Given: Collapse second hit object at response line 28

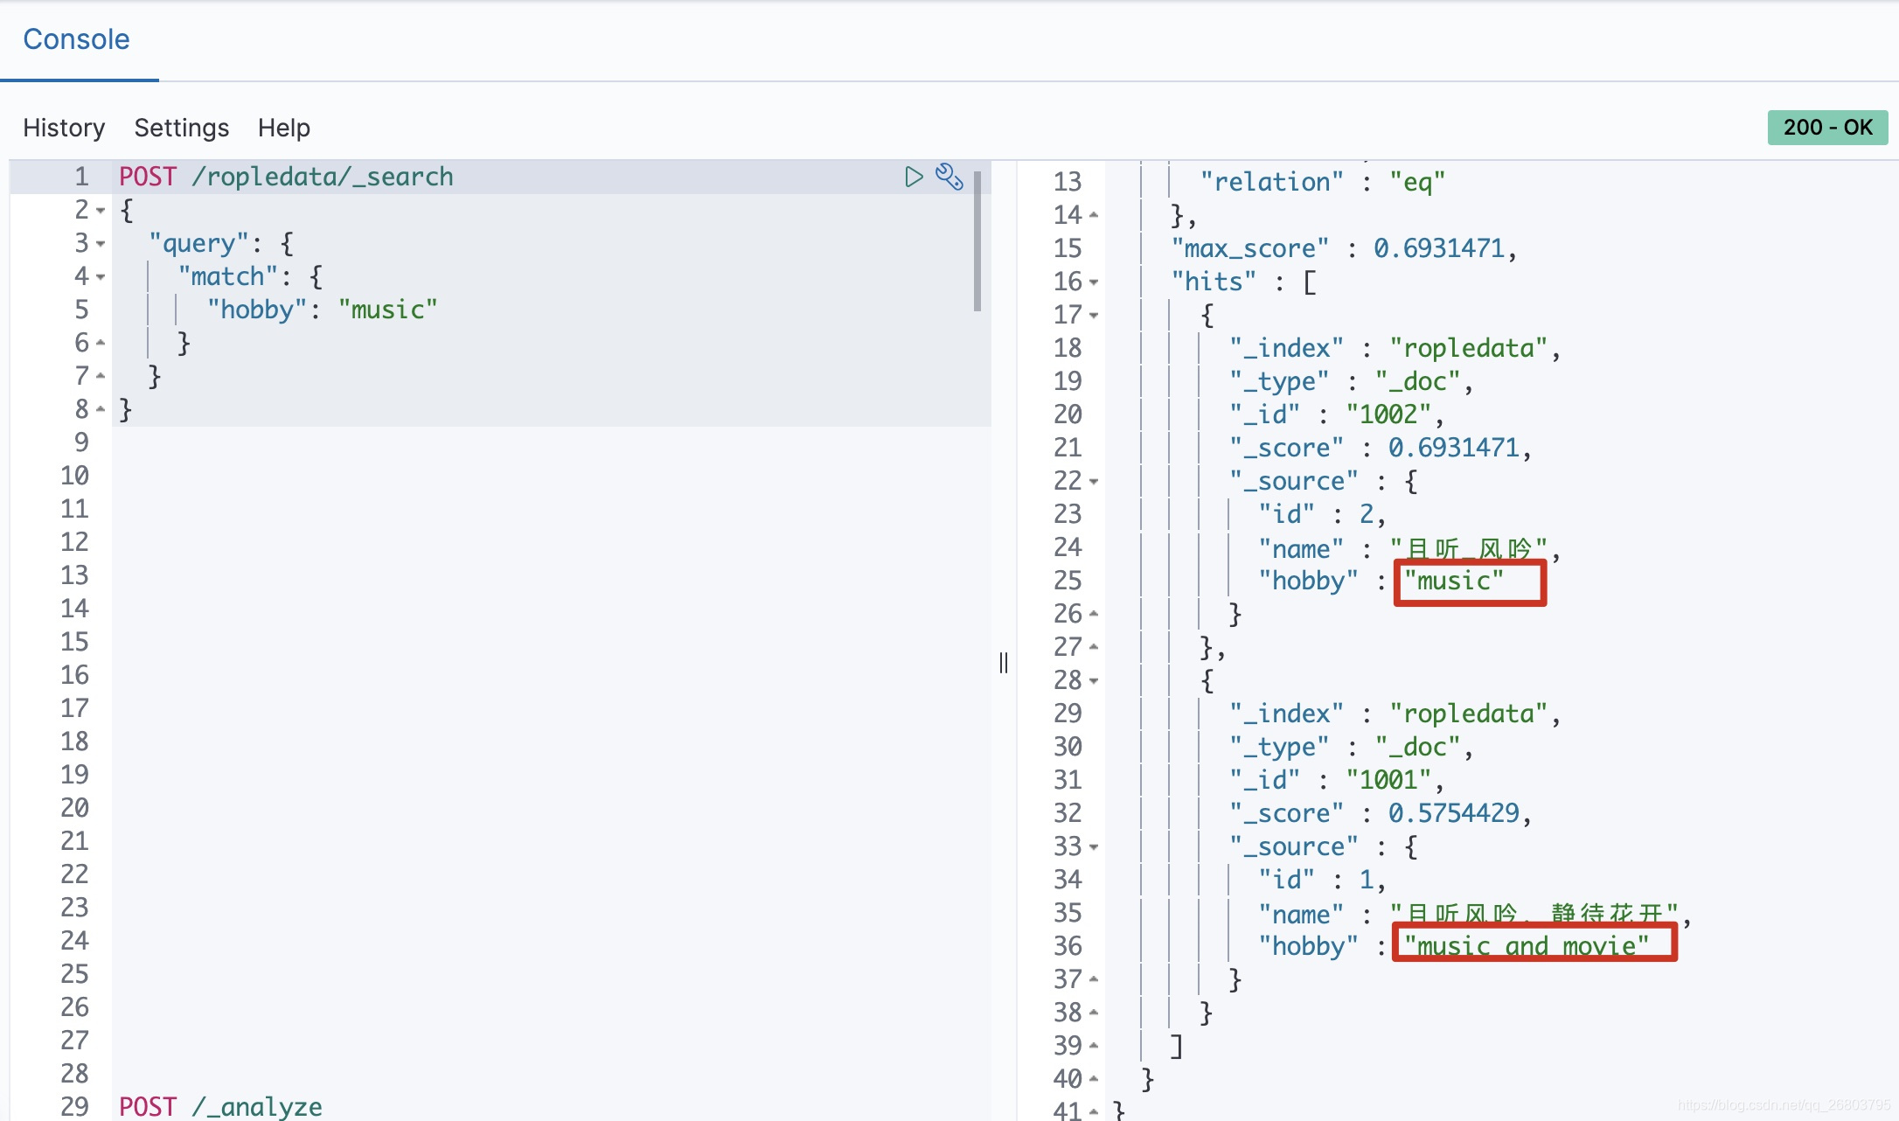Looking at the screenshot, I should (1094, 681).
